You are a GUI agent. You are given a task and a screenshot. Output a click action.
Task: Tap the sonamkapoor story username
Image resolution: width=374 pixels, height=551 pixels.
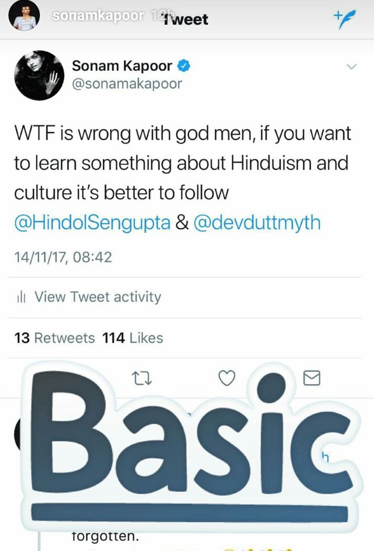coord(98,15)
